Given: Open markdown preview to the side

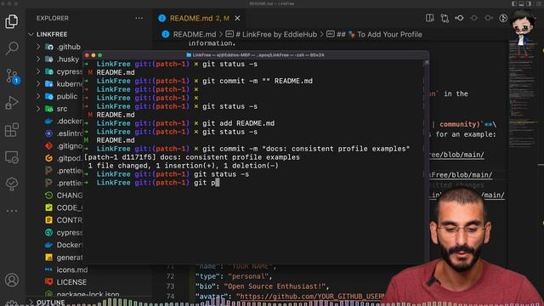Looking at the screenshot, I should click(x=430, y=18).
